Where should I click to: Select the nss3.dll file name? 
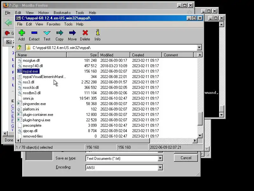coord(29,82)
